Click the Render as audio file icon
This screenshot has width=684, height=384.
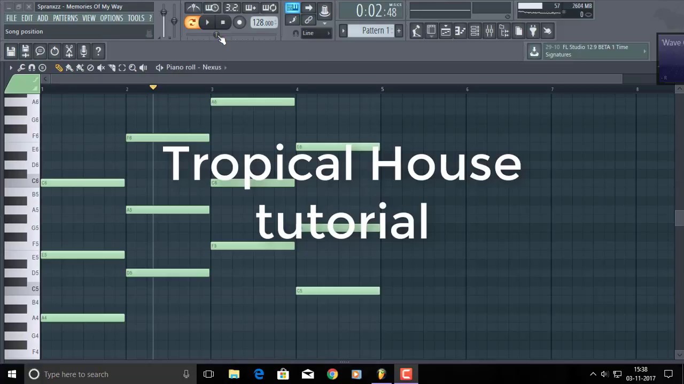point(25,51)
